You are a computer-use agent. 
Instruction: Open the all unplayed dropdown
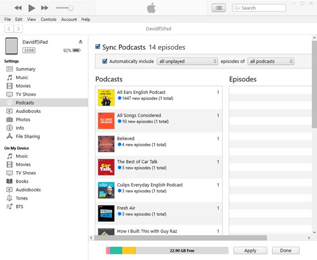pos(187,61)
